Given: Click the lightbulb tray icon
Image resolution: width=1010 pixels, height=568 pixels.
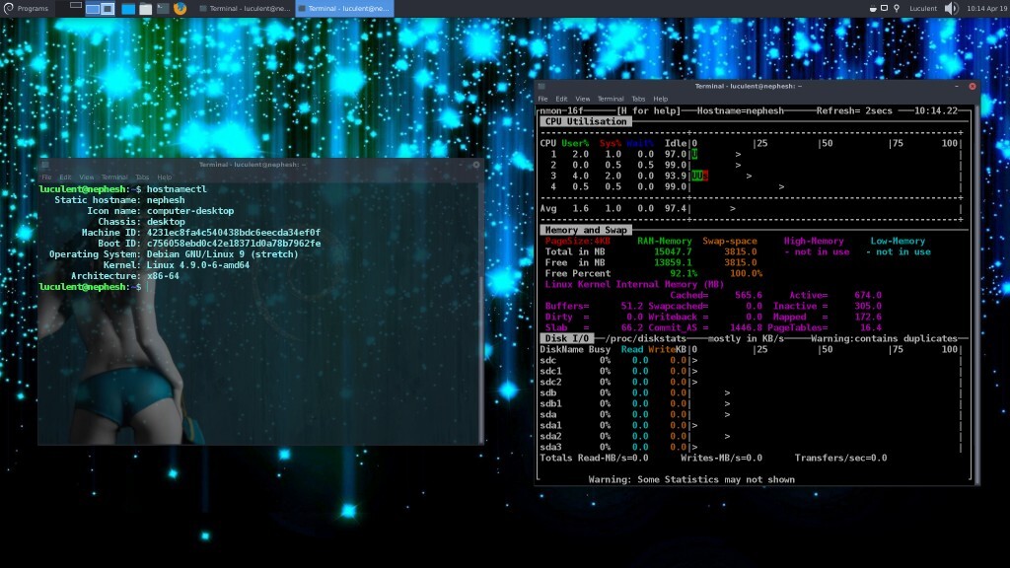Looking at the screenshot, I should pyautogui.click(x=896, y=8).
